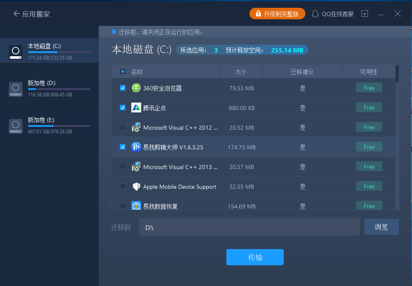Screen dimensions: 412x286
Task: Toggle the select-all checkbox in 名称 header
Action: pos(122,71)
